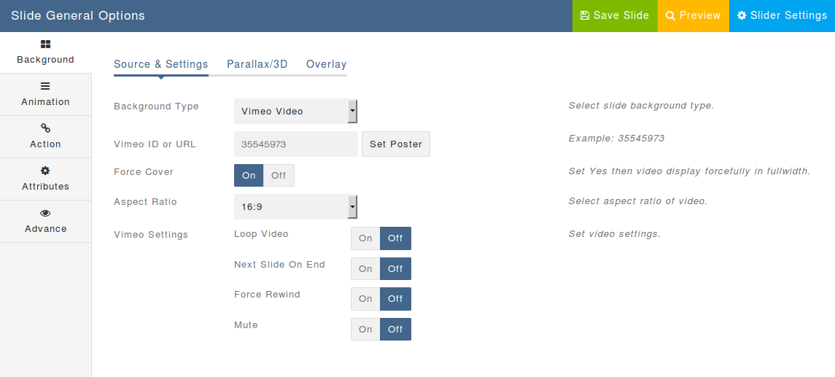Turn Mute on
The width and height of the screenshot is (835, 377).
pos(365,329)
